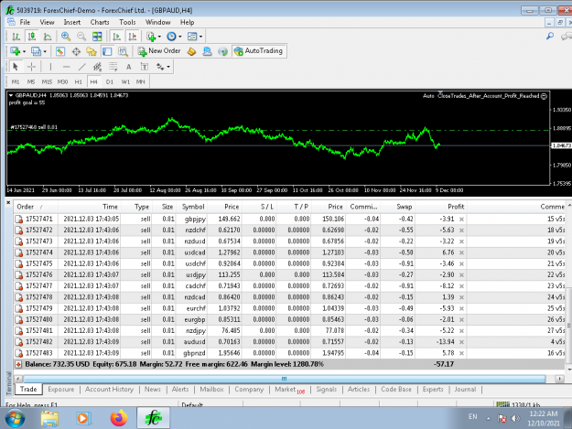Sort orders by Profit column
This screenshot has width=572, height=429.
[441, 207]
